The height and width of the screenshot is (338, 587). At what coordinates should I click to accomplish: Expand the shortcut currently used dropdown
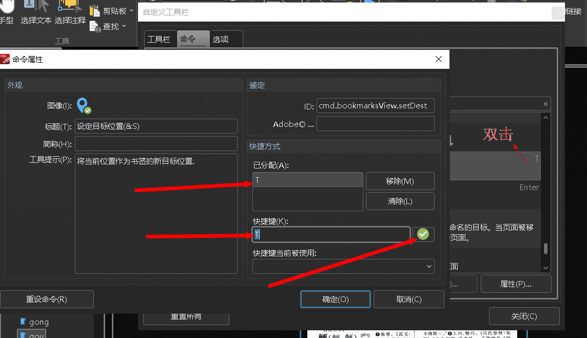(429, 266)
